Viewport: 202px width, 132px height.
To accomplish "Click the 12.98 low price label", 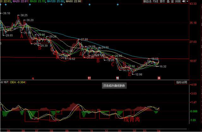I will 139,74.
